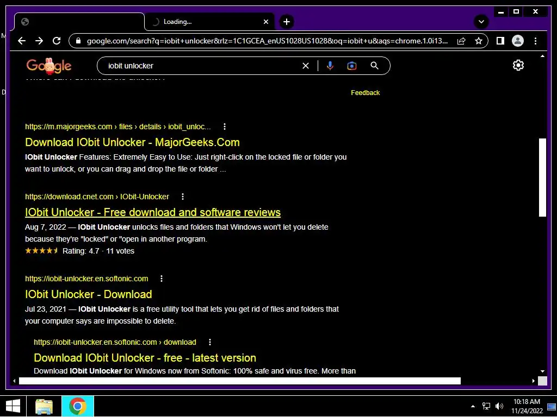This screenshot has width=557, height=417.
Task: Show hidden system tray icons
Action: (x=473, y=406)
